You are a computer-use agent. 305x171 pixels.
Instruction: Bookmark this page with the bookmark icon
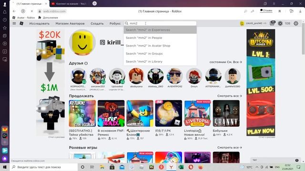tap(280, 11)
